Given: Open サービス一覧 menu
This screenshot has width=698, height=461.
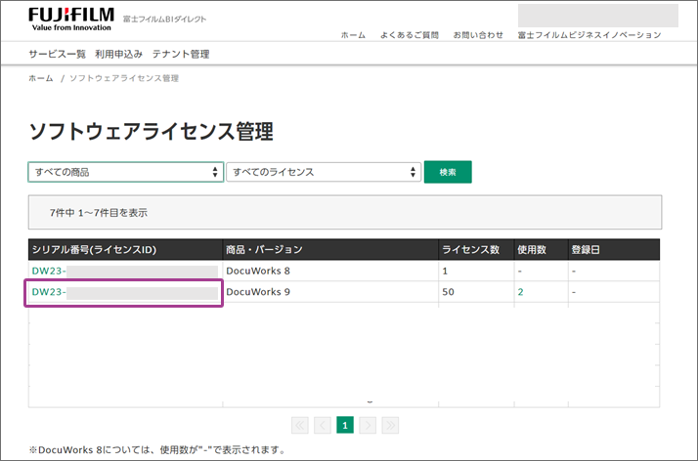Looking at the screenshot, I should point(57,55).
